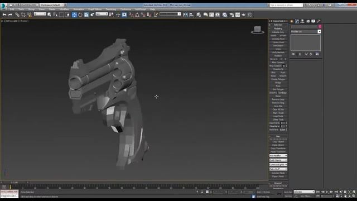The image size is (357, 201).
Task: Open the Modifiers menu
Action: click(x=64, y=9)
